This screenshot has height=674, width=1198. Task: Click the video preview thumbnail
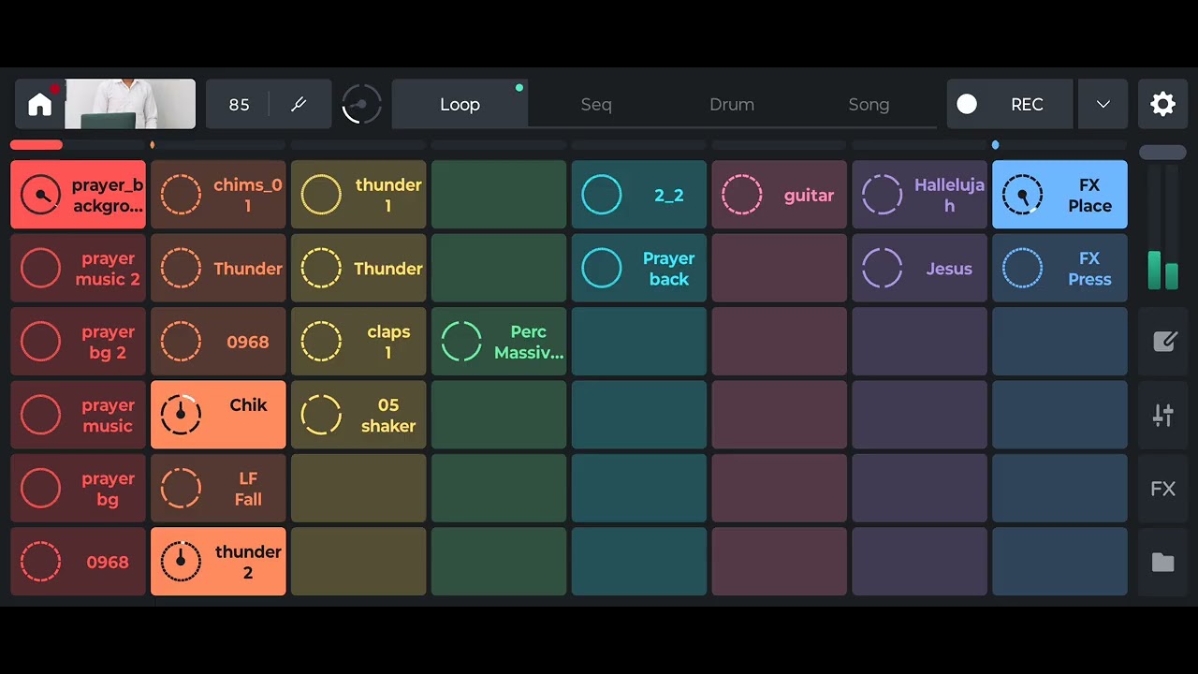(x=130, y=104)
